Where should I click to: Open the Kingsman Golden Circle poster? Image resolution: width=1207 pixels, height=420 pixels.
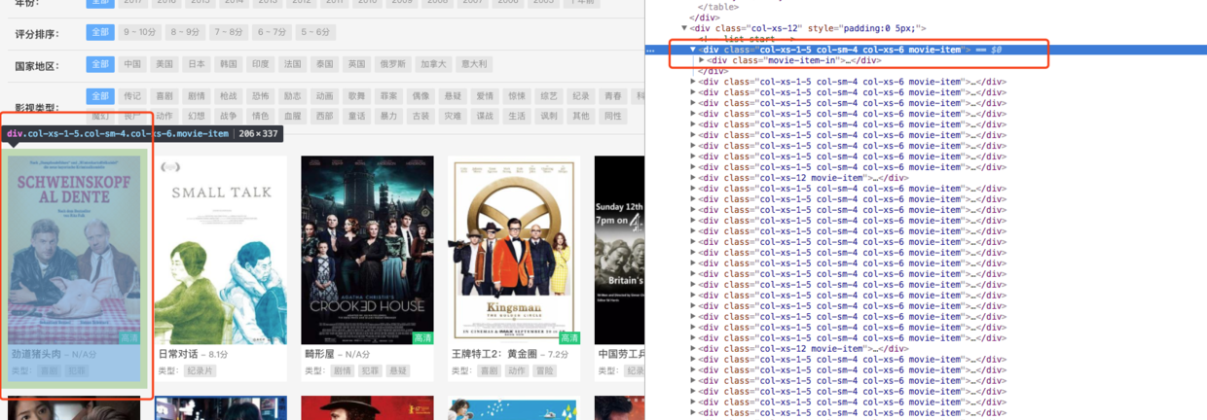(514, 250)
